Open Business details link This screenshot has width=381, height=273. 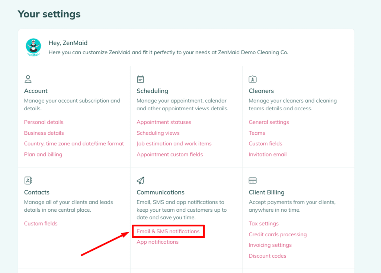(44, 133)
